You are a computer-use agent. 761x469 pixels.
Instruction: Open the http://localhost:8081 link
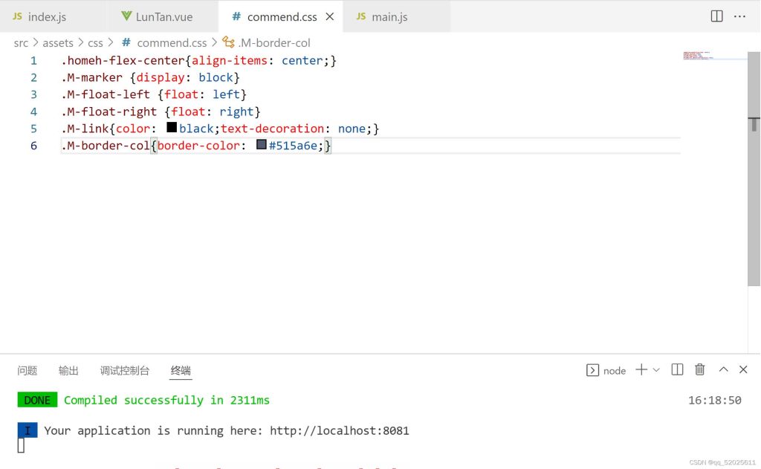pos(339,430)
